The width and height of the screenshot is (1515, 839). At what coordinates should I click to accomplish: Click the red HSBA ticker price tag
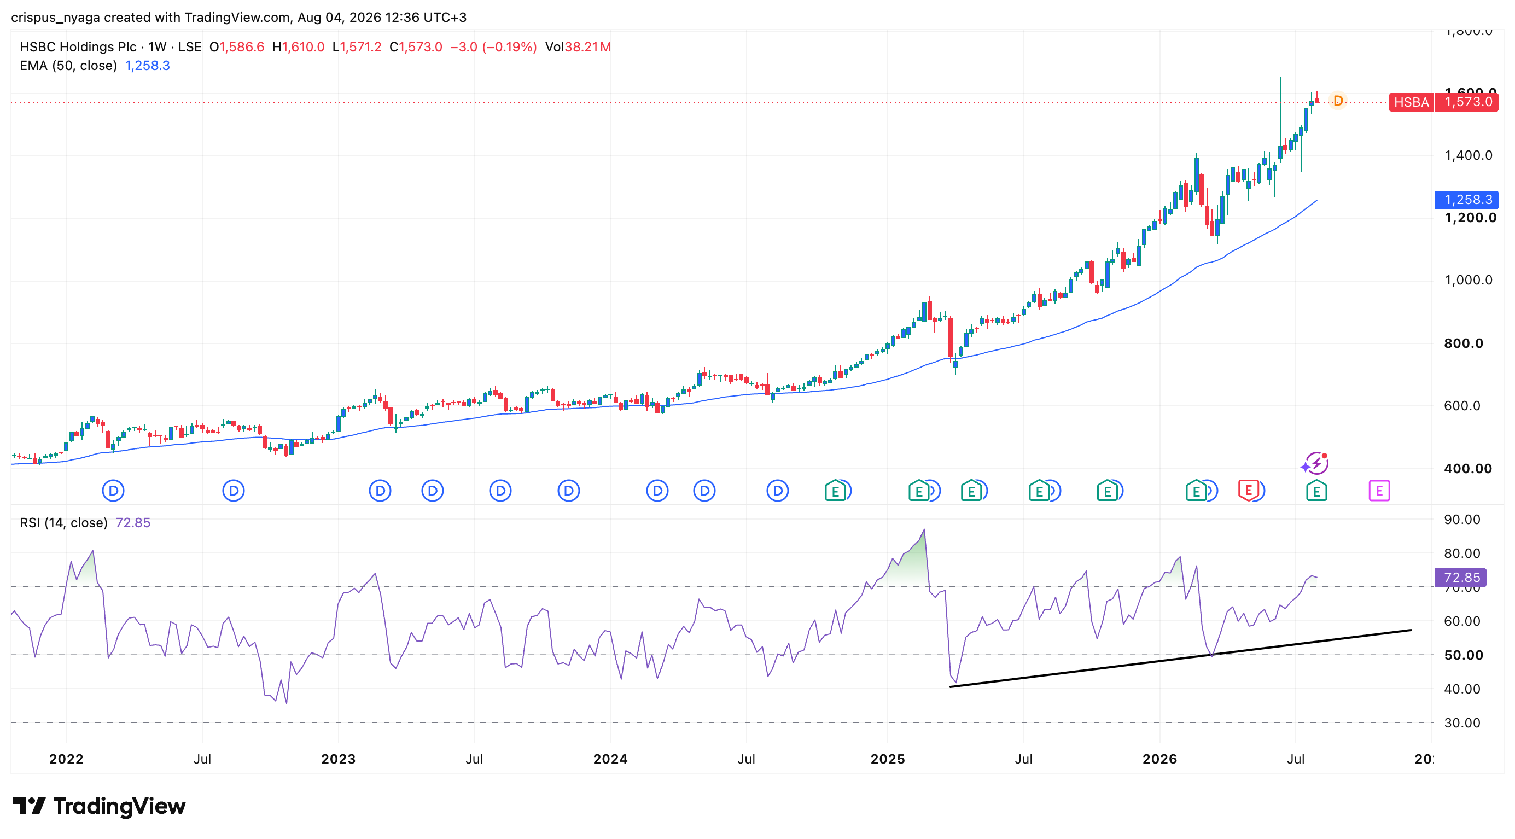(1412, 102)
